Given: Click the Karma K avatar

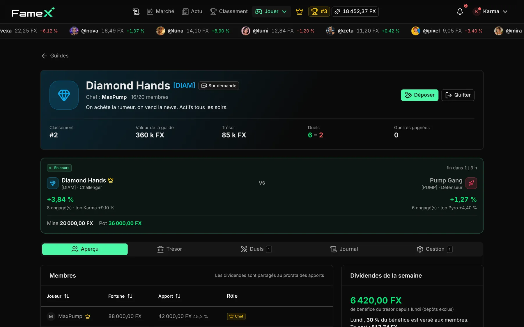Looking at the screenshot, I should [477, 12].
